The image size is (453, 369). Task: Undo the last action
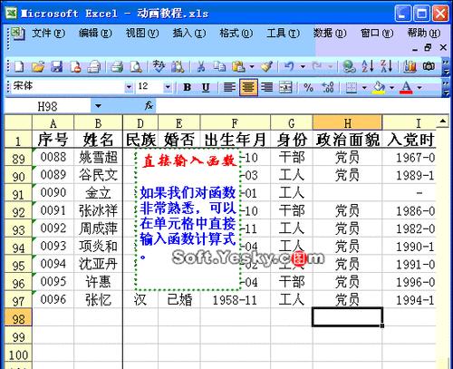click(x=289, y=66)
